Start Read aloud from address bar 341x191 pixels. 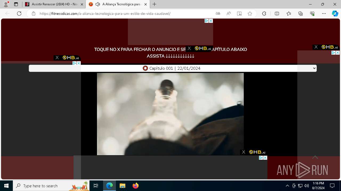pyautogui.click(x=229, y=14)
